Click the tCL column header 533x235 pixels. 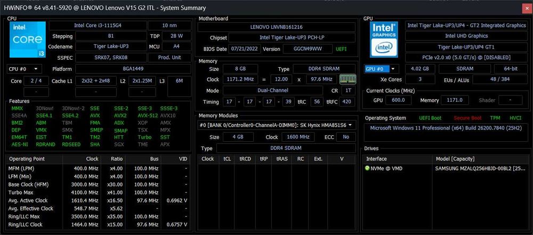227,159
